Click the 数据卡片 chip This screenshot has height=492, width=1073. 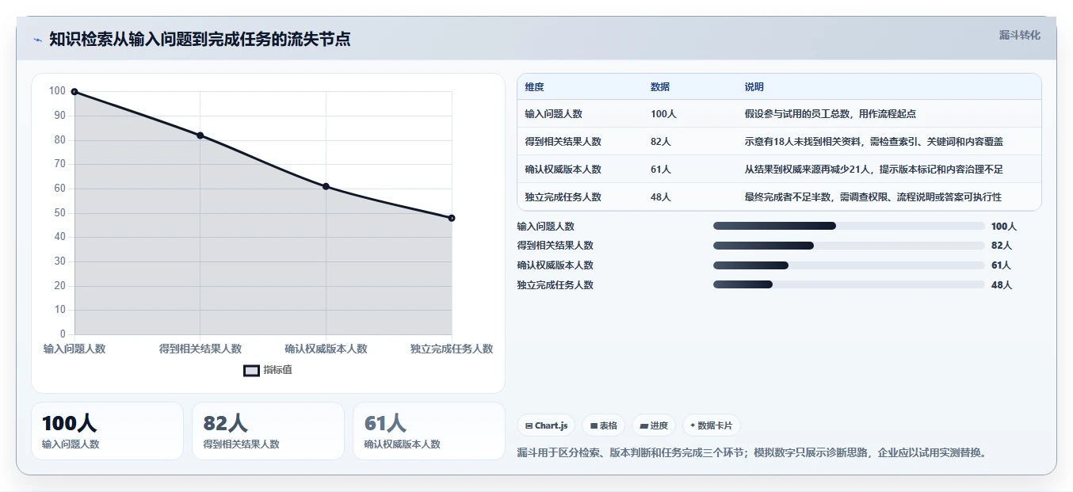coord(712,425)
